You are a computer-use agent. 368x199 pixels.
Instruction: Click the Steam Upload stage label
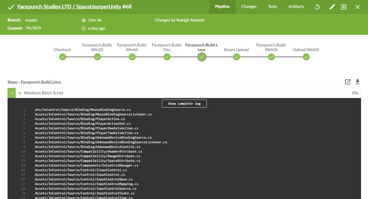(x=236, y=50)
